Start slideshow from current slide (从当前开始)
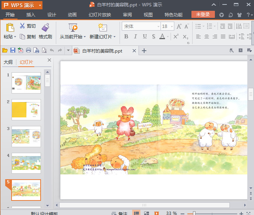This screenshot has width=254, height=215. pos(73,28)
